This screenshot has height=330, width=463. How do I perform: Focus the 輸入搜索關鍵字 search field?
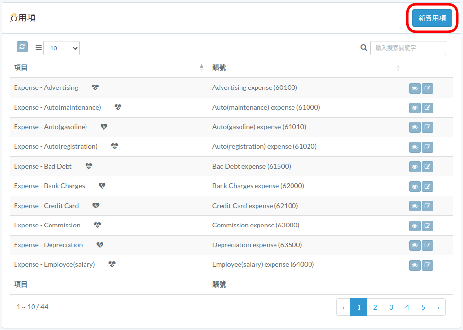coord(408,48)
